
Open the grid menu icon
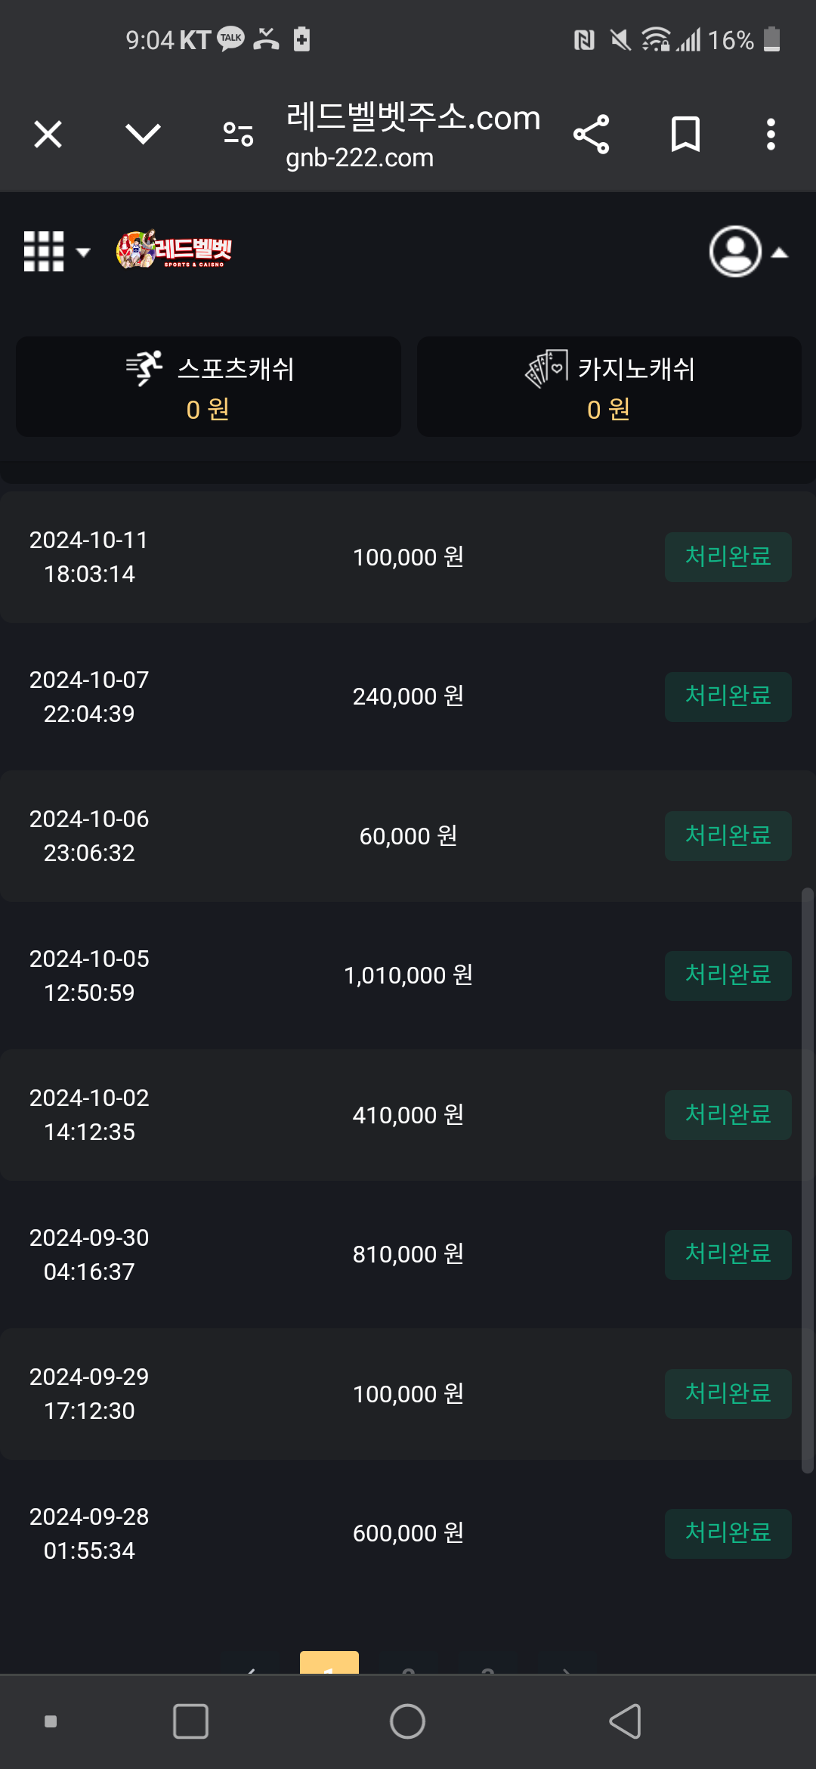(x=44, y=252)
